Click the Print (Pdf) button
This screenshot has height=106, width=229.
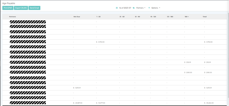coord(8,8)
